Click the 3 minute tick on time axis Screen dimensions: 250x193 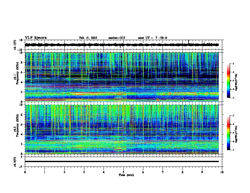[x=84, y=172]
